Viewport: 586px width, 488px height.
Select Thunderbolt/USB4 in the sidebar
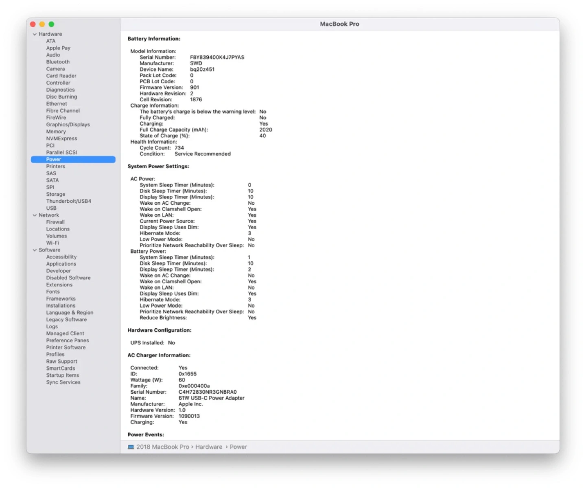[x=68, y=201]
